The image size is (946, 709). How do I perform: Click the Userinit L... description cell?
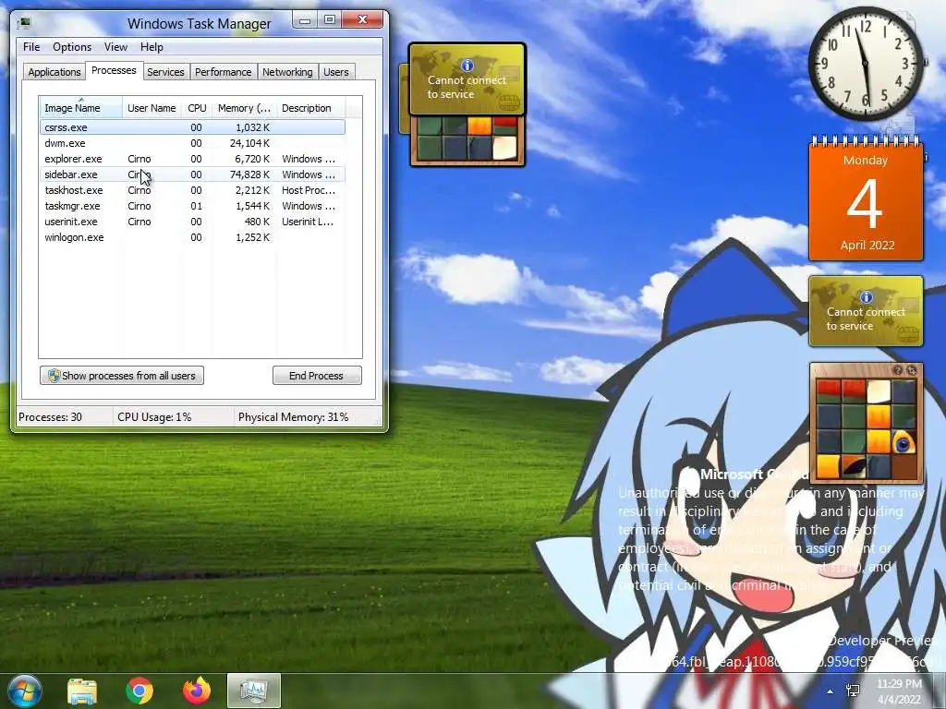point(308,222)
